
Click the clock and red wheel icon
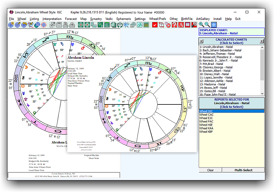click(168, 25)
